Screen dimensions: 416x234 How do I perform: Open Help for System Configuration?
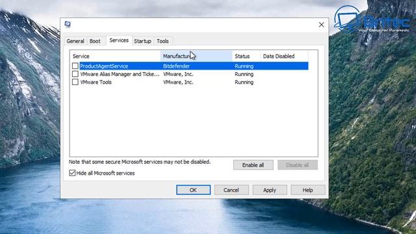pyautogui.click(x=307, y=190)
